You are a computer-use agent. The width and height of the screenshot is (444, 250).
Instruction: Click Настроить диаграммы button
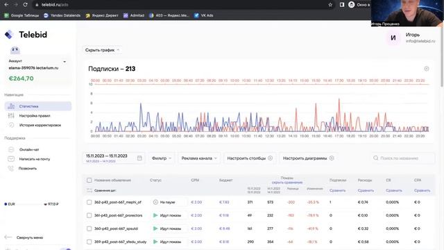tap(308, 158)
